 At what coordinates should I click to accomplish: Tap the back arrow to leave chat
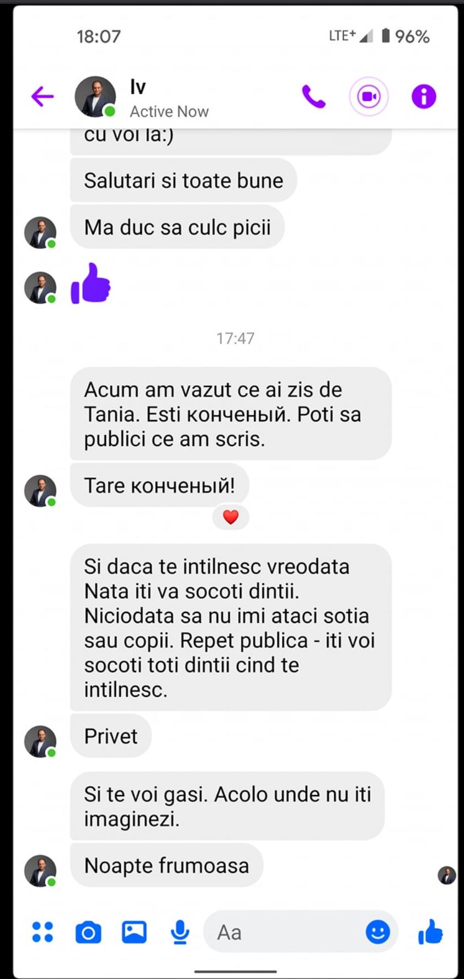click(x=42, y=97)
